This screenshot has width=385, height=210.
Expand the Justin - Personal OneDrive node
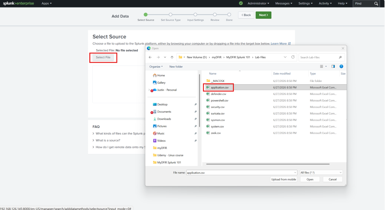click(x=149, y=90)
